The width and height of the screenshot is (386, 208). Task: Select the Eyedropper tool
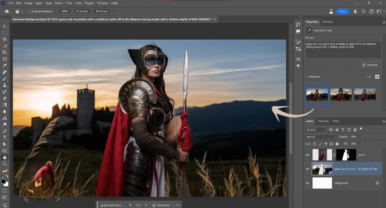pyautogui.click(x=5, y=66)
